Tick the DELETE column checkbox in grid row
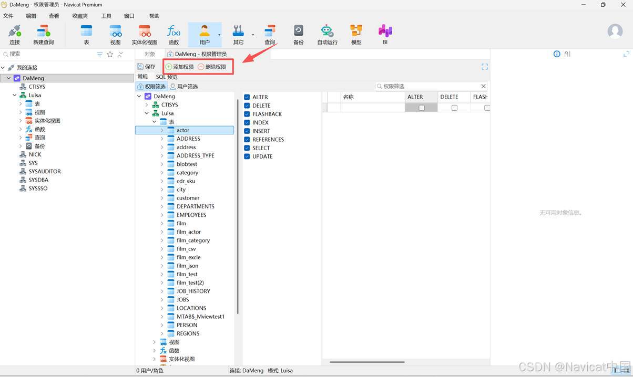 click(x=454, y=108)
